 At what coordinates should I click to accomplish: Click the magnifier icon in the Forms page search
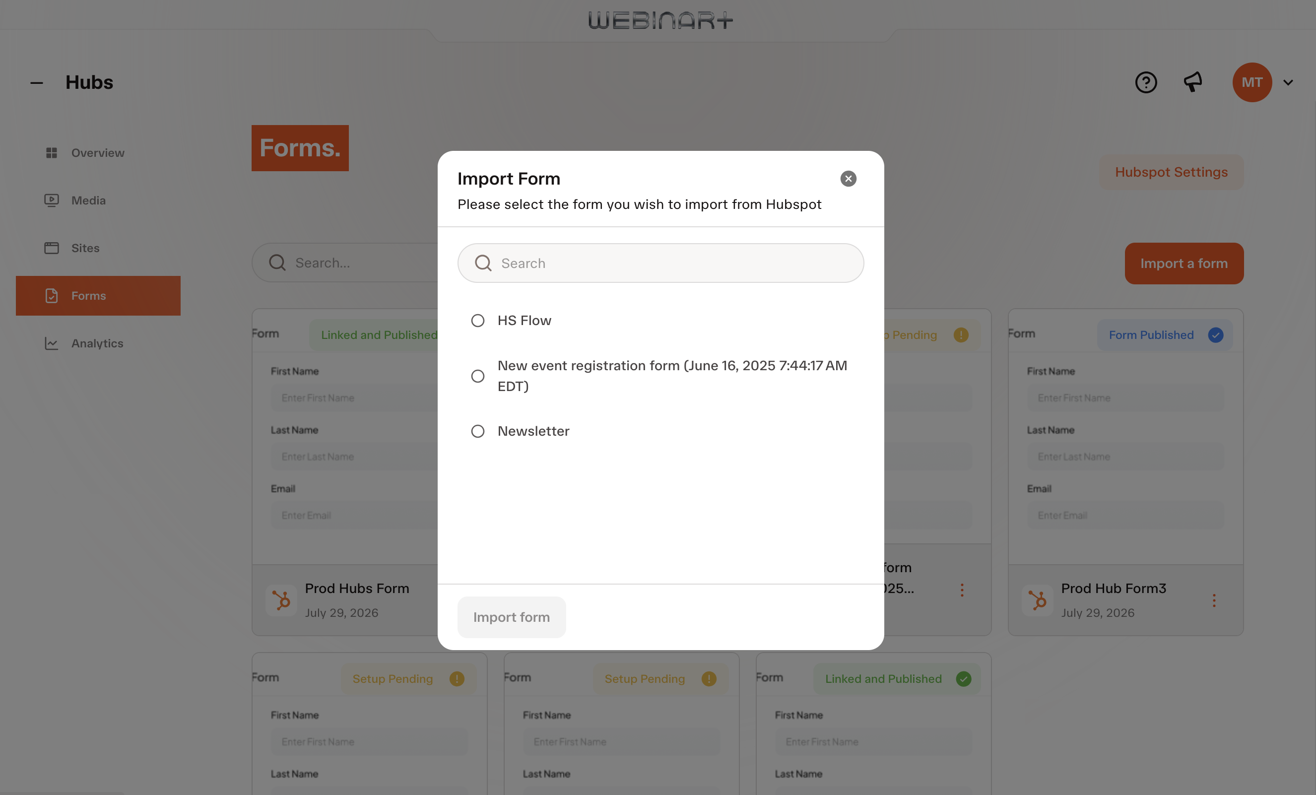[277, 263]
